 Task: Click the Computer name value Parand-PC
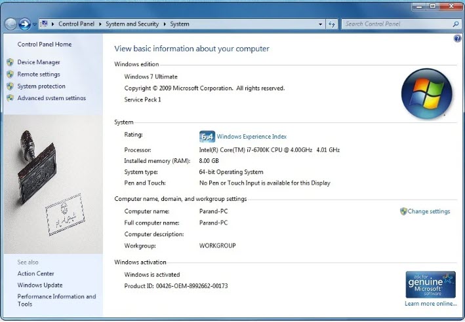[214, 211]
